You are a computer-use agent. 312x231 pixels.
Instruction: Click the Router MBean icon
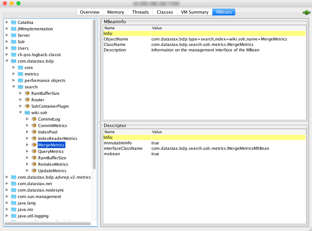click(x=27, y=100)
